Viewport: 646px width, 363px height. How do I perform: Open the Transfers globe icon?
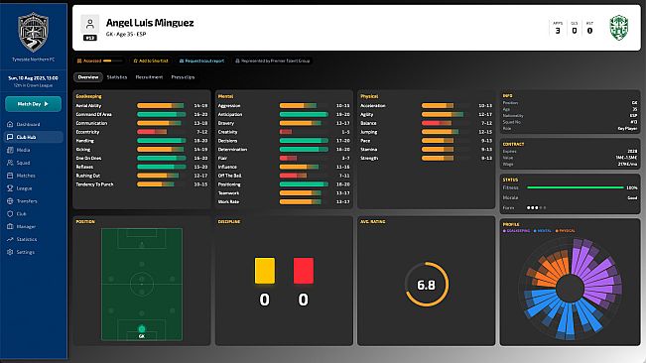(10, 201)
